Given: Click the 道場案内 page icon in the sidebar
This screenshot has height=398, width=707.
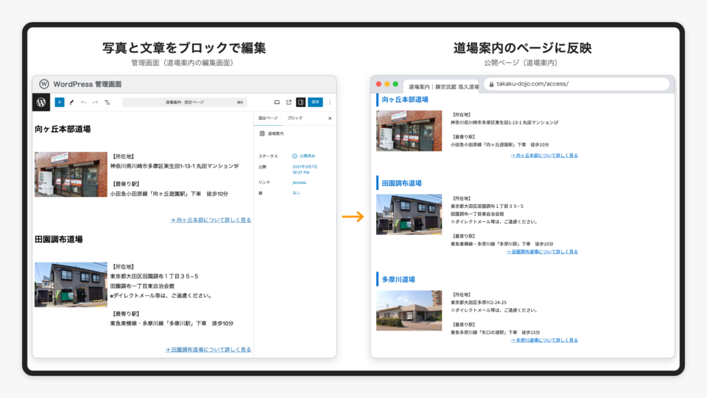Looking at the screenshot, I should tap(262, 133).
